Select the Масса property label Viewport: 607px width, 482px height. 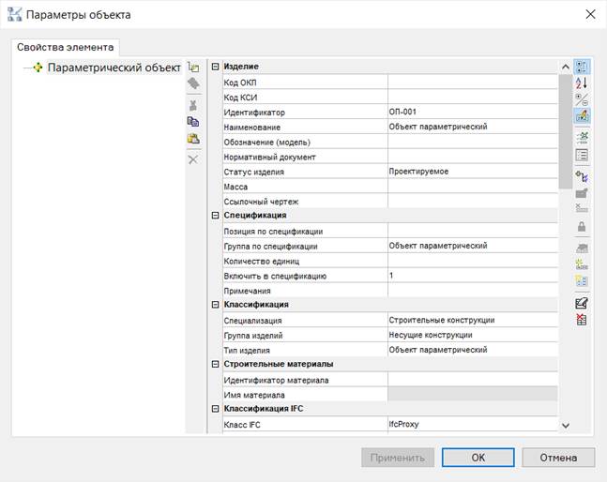[235, 187]
